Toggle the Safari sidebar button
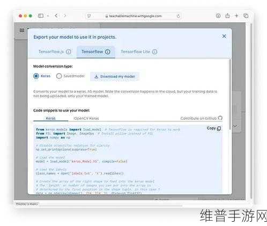Image resolution: width=267 pixels, height=226 pixels. point(41,16)
